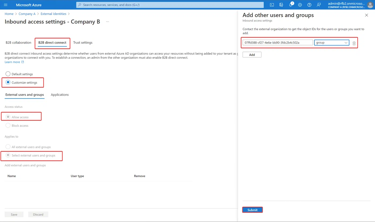Image resolution: width=375 pixels, height=222 pixels.
Task: Select All external users and groups option
Action: pyautogui.click(x=8, y=147)
